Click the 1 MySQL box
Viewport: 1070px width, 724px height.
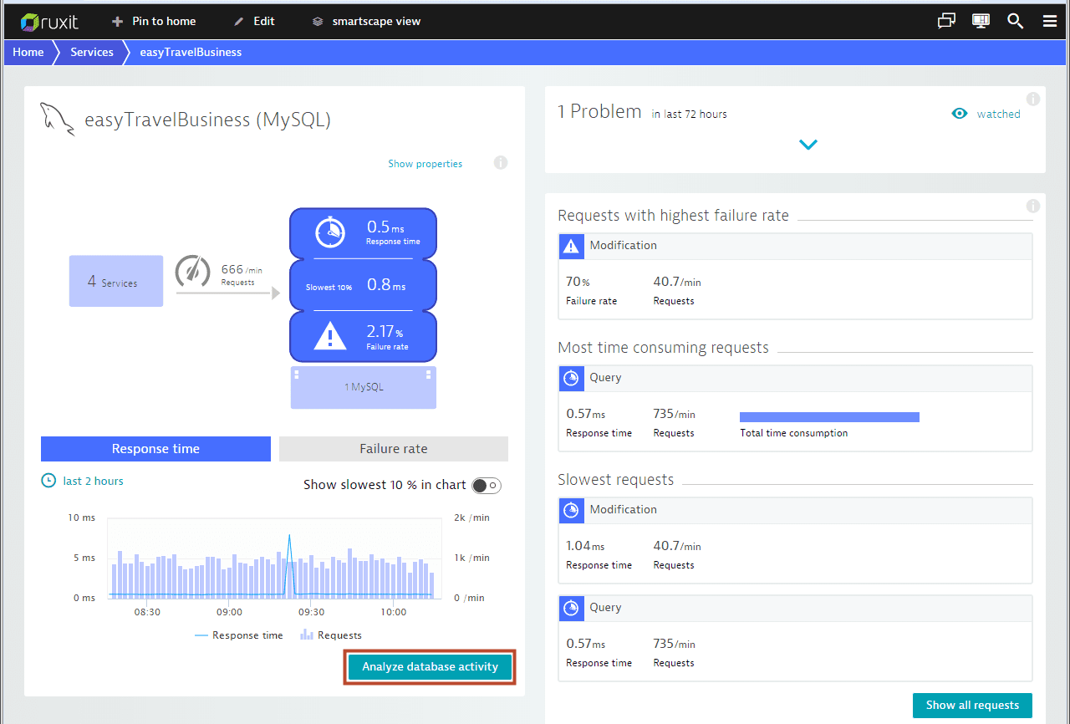click(x=363, y=387)
